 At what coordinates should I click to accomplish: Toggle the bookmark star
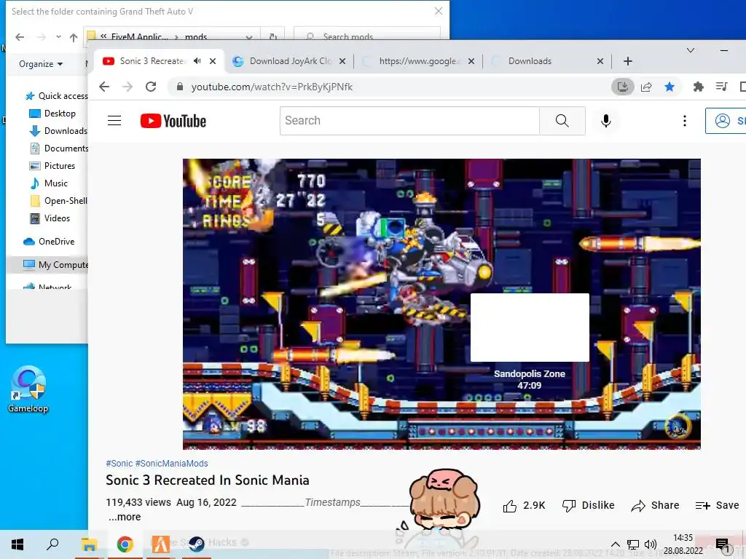[x=670, y=87]
